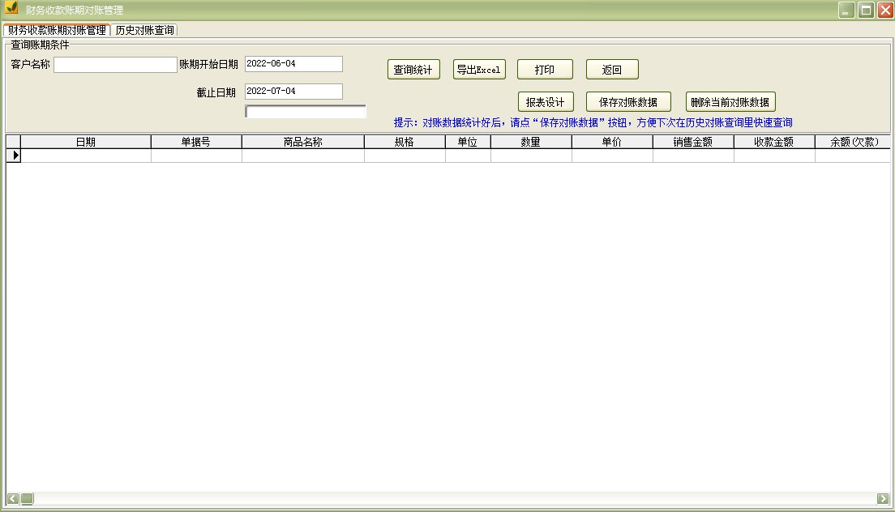The image size is (895, 512).
Task: Click the horizontal scrollbar right arrow
Action: (x=883, y=499)
